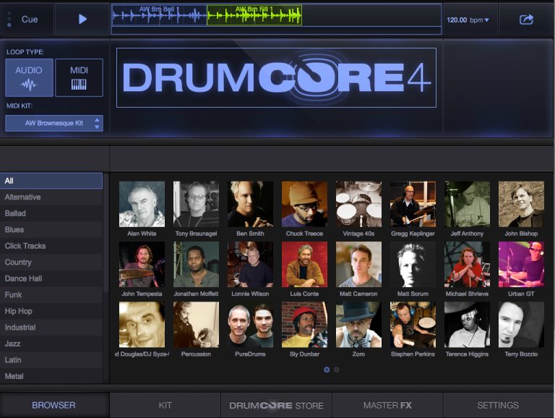Switch to the BROWSER tab

(53, 405)
